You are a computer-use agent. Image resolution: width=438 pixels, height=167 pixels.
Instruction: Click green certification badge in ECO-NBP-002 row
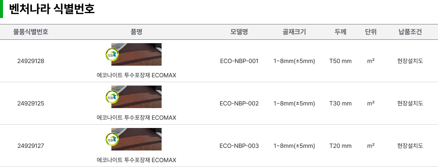tap(112, 97)
